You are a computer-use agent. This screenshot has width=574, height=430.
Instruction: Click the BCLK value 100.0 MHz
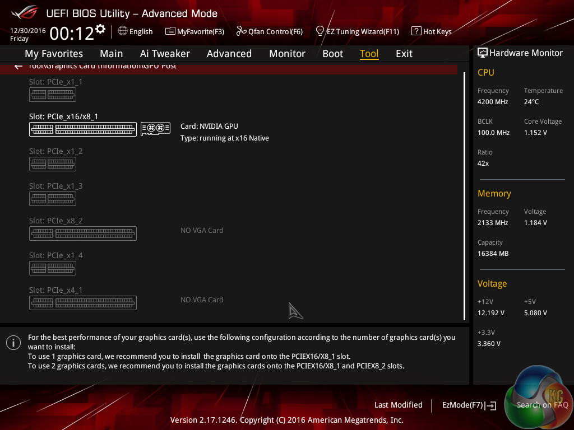pos(493,133)
